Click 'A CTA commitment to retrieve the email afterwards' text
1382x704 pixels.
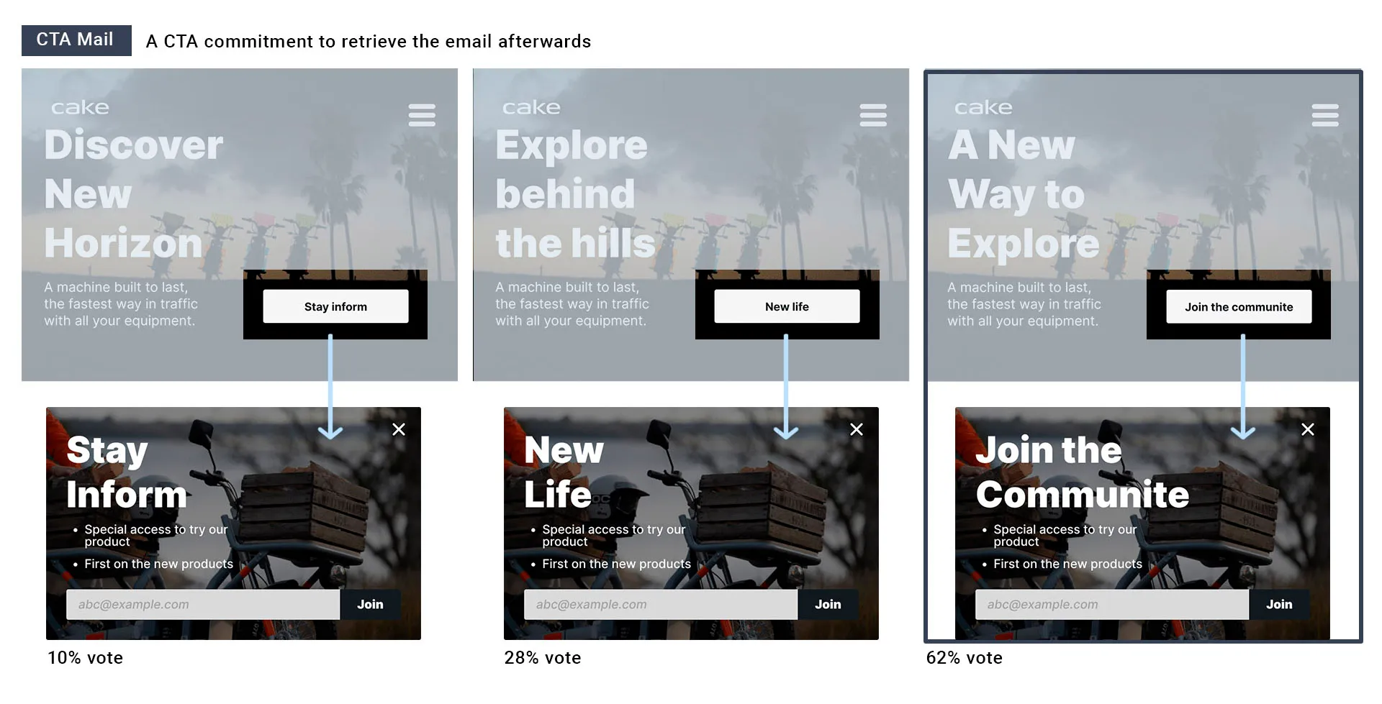pyautogui.click(x=369, y=42)
